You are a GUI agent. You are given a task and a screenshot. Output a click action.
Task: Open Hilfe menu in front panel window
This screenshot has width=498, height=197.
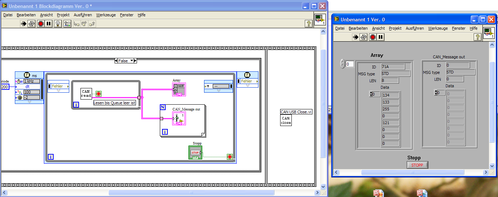point(473,28)
